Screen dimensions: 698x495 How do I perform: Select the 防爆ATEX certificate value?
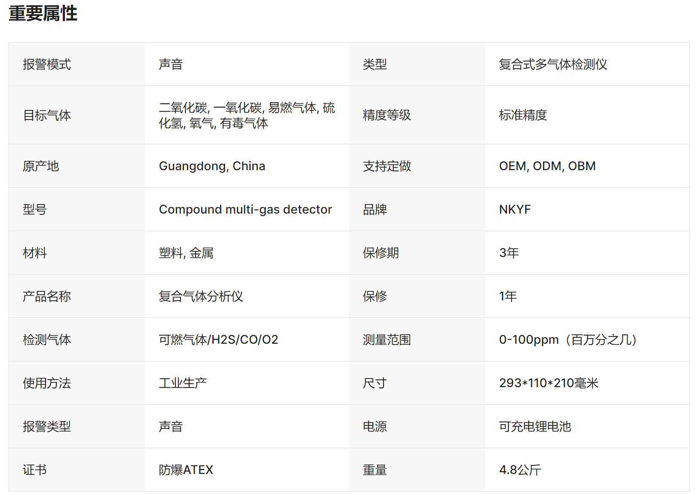(186, 470)
